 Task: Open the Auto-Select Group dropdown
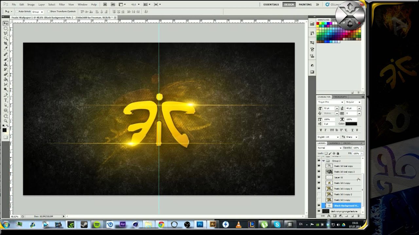[37, 12]
